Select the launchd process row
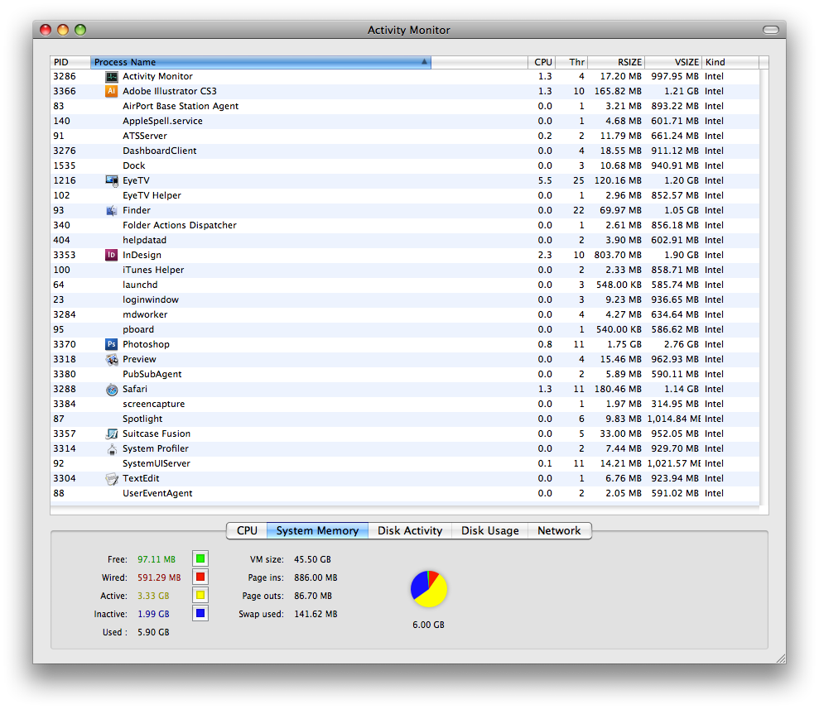This screenshot has width=819, height=709. [405, 285]
